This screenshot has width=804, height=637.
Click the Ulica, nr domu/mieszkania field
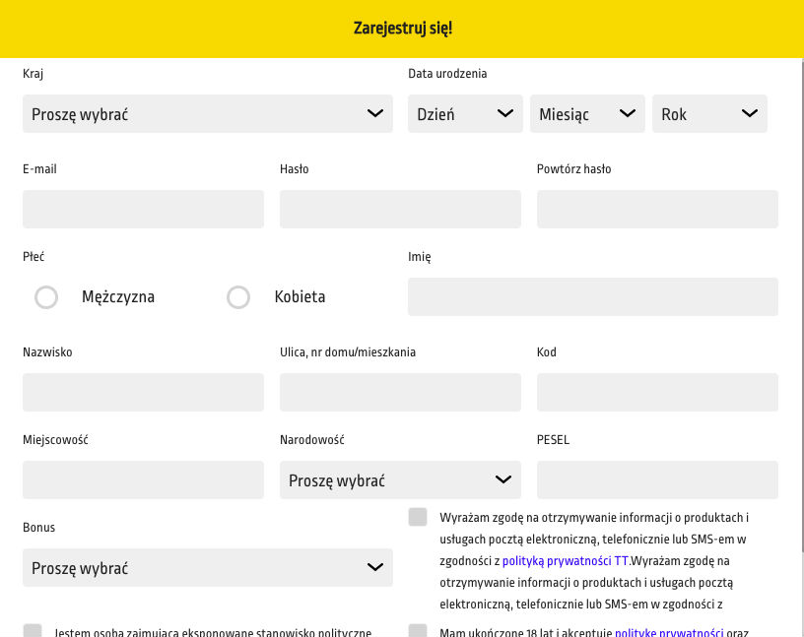(400, 392)
